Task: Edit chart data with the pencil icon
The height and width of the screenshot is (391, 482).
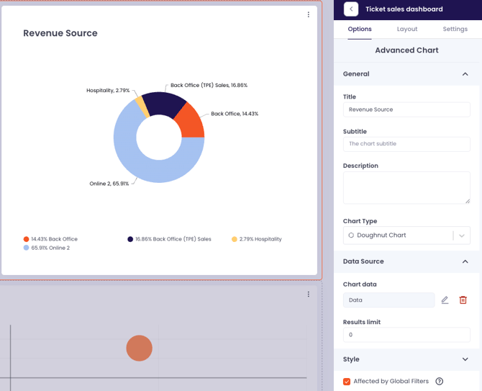Action: point(445,300)
